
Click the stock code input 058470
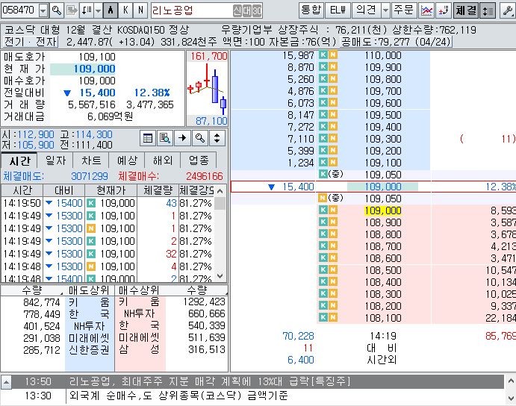click(x=19, y=11)
